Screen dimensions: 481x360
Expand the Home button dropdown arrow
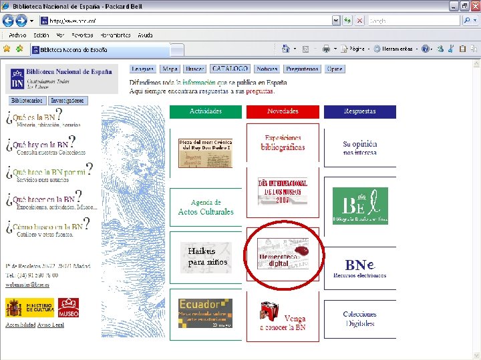tap(295, 49)
